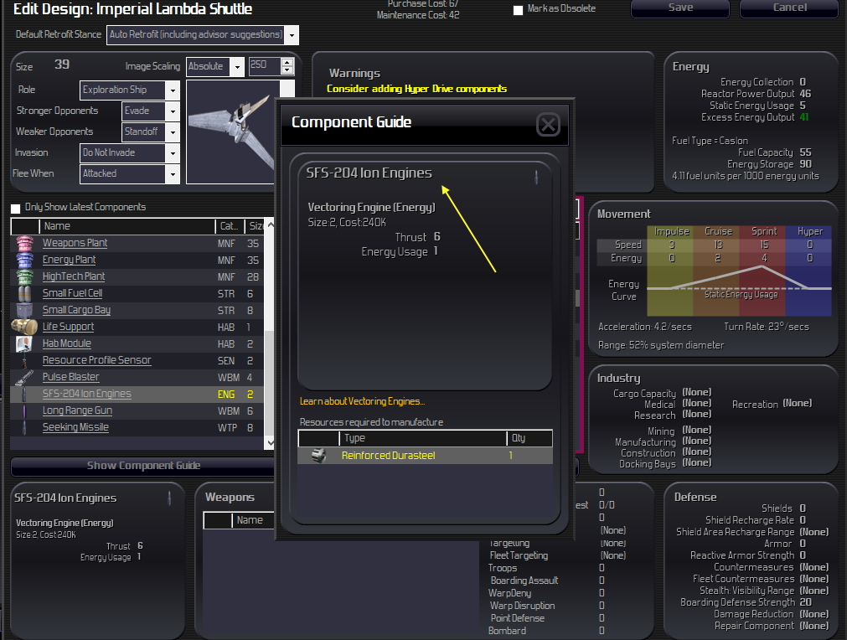Open Invasion Do Not Invade dropdown

(x=173, y=153)
